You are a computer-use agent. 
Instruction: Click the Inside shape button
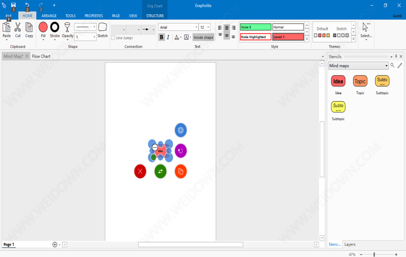[x=204, y=38]
